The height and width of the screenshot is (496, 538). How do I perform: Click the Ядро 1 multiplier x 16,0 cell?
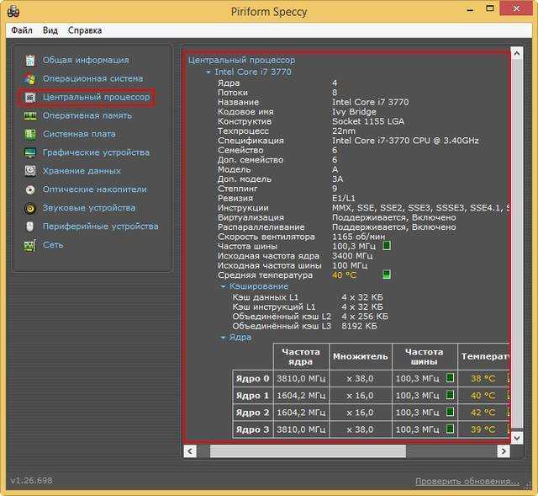361,395
